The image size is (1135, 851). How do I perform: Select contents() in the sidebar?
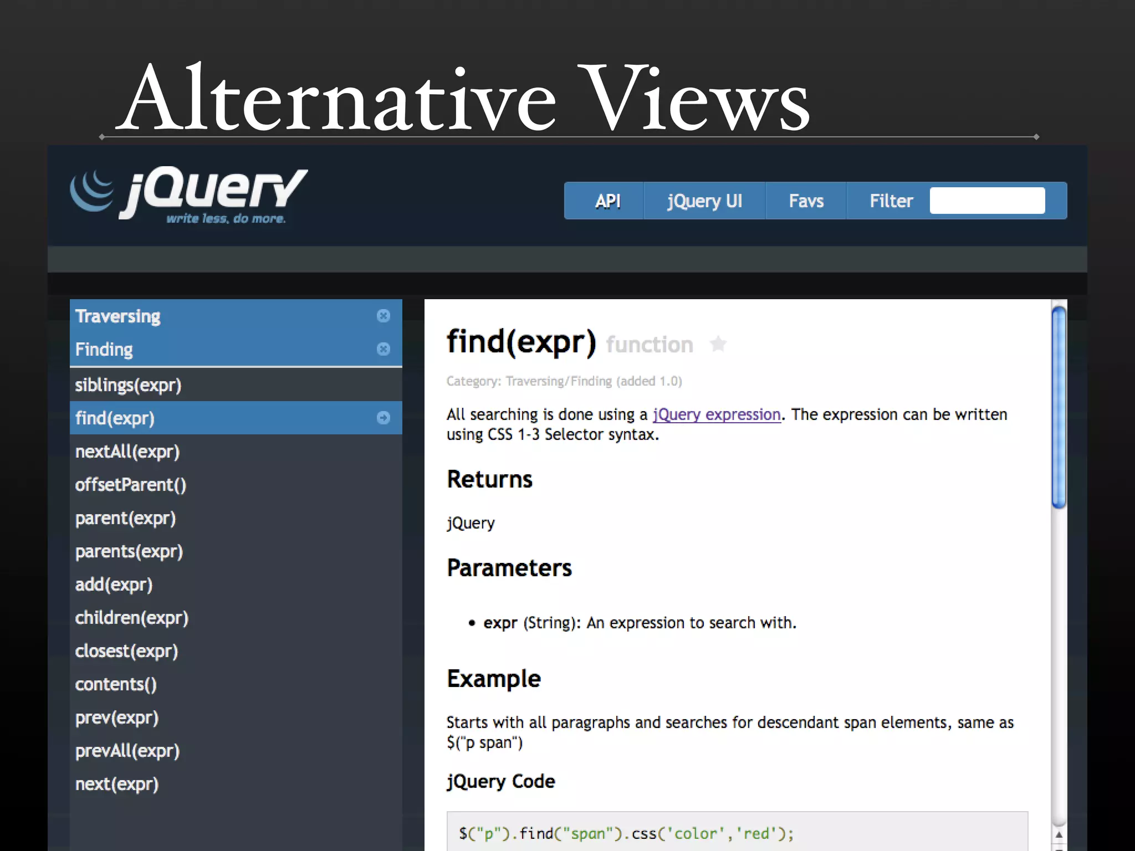coord(236,684)
